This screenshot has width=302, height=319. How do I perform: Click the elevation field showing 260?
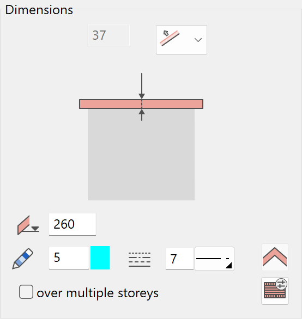point(73,224)
